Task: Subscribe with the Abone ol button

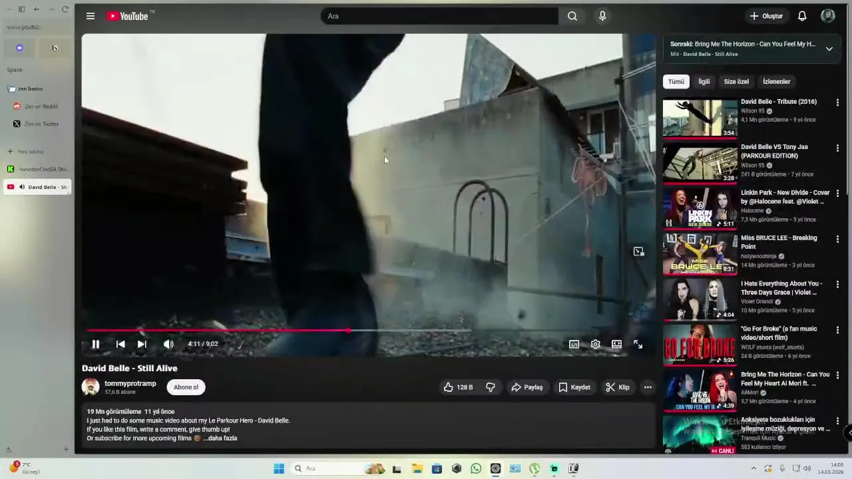Action: [x=186, y=387]
